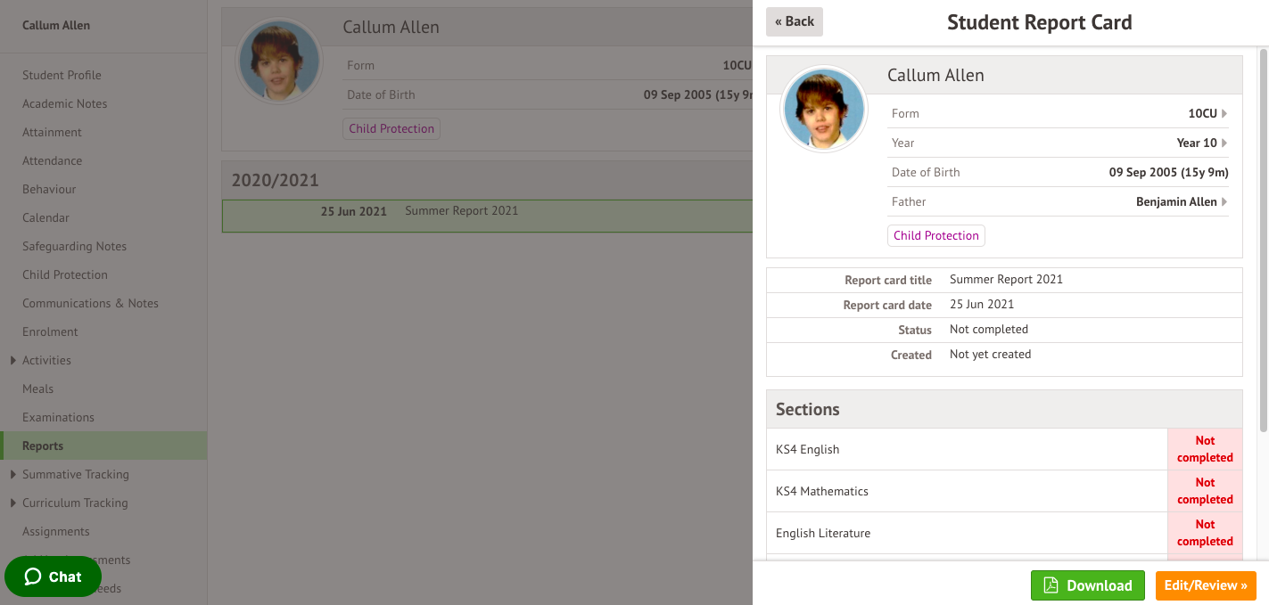Open Form 10CU arrow in report panel

point(1224,114)
